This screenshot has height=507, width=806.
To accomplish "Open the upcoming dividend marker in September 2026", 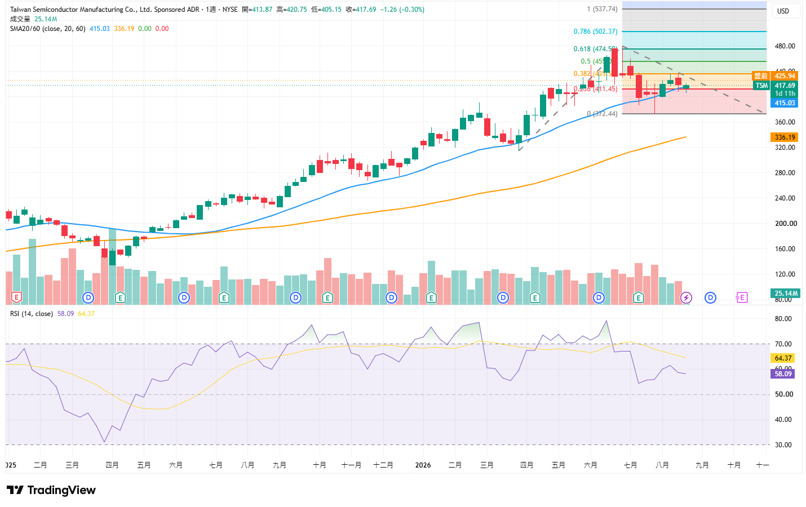I will 710,297.
